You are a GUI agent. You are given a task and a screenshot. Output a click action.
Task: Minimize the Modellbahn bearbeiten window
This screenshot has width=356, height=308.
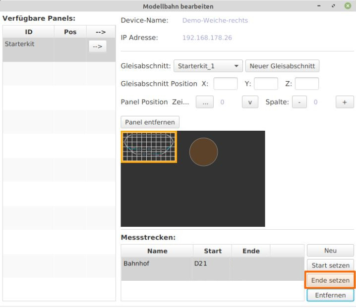coord(319,5)
